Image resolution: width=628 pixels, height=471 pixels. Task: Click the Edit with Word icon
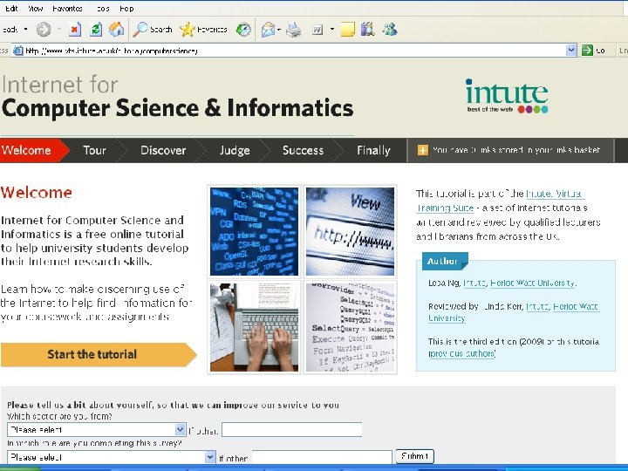317,30
